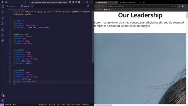Change encoding via UTF-8 status item
The image size is (188, 106).
(x=58, y=105)
